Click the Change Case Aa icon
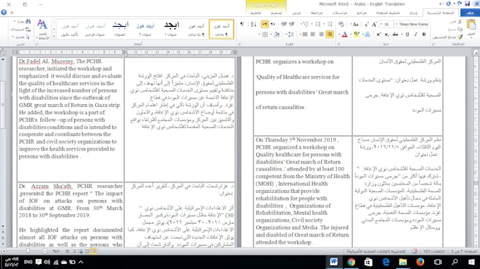480x269 pixels. pyautogui.click(x=355, y=25)
